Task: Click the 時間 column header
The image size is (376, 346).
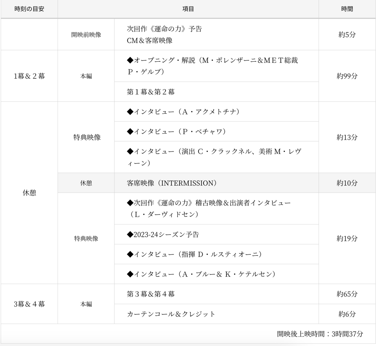Action: point(347,9)
